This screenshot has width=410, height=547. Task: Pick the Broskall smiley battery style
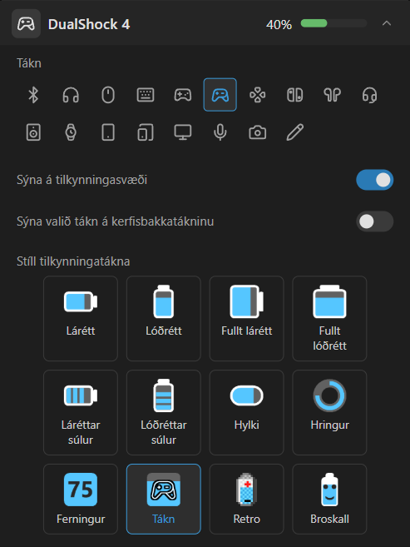click(329, 500)
